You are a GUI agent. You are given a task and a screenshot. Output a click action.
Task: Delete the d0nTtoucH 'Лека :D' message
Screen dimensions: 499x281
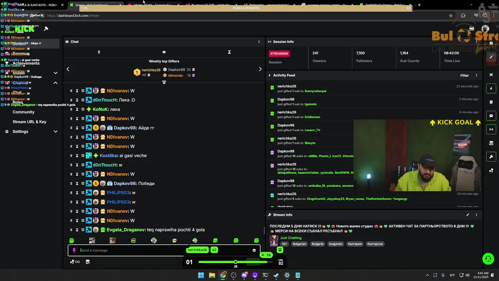pos(71,100)
